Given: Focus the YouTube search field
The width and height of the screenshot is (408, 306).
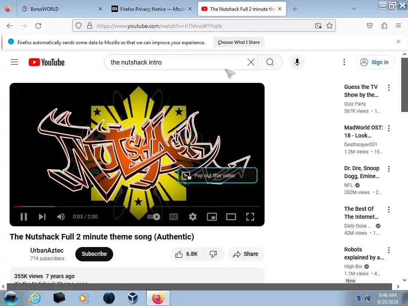Looking at the screenshot, I should (177, 62).
